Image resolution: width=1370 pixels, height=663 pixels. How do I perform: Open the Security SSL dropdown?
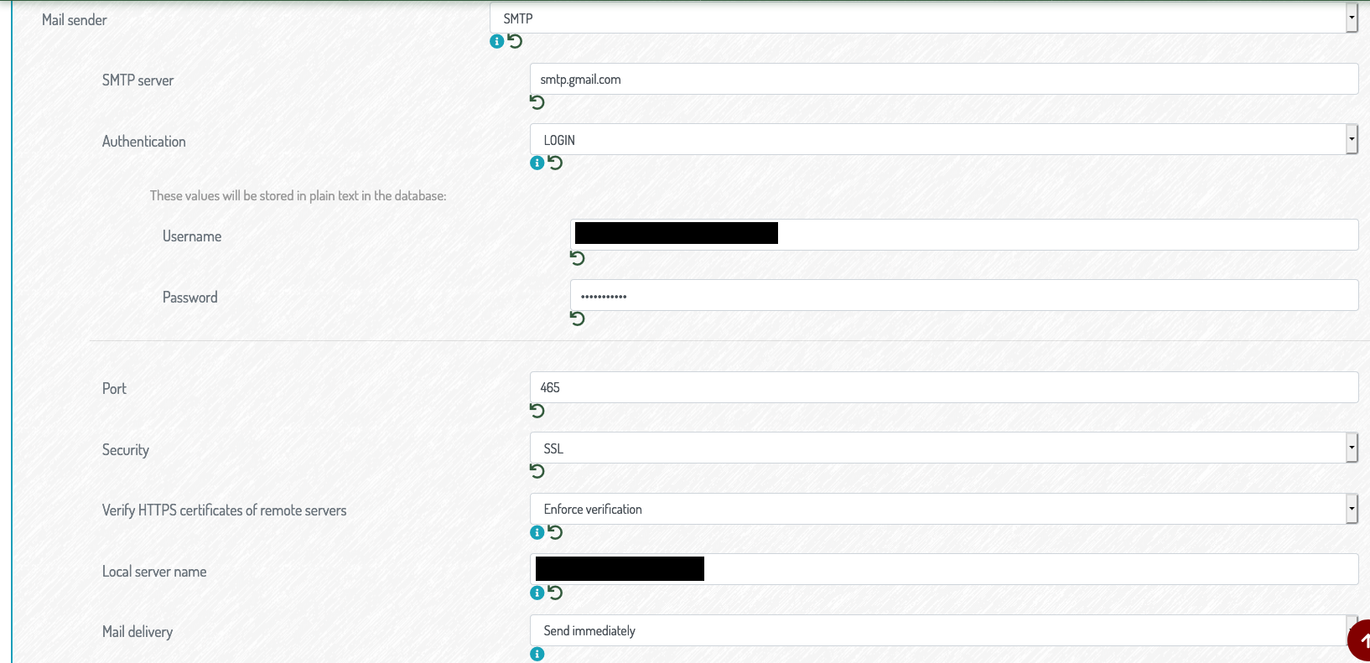(943, 448)
